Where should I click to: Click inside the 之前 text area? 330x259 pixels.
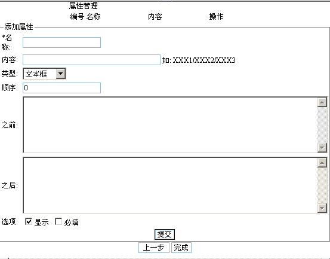click(x=170, y=125)
